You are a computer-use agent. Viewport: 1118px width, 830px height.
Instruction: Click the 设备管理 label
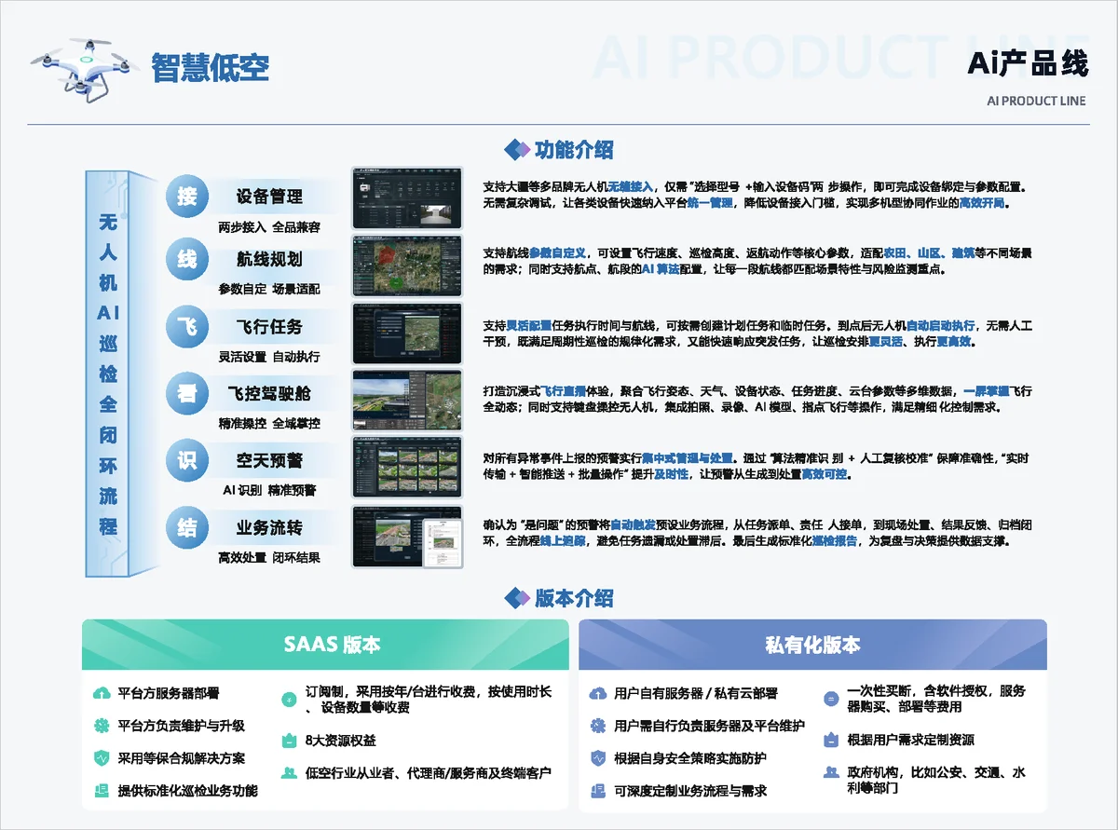tap(269, 197)
